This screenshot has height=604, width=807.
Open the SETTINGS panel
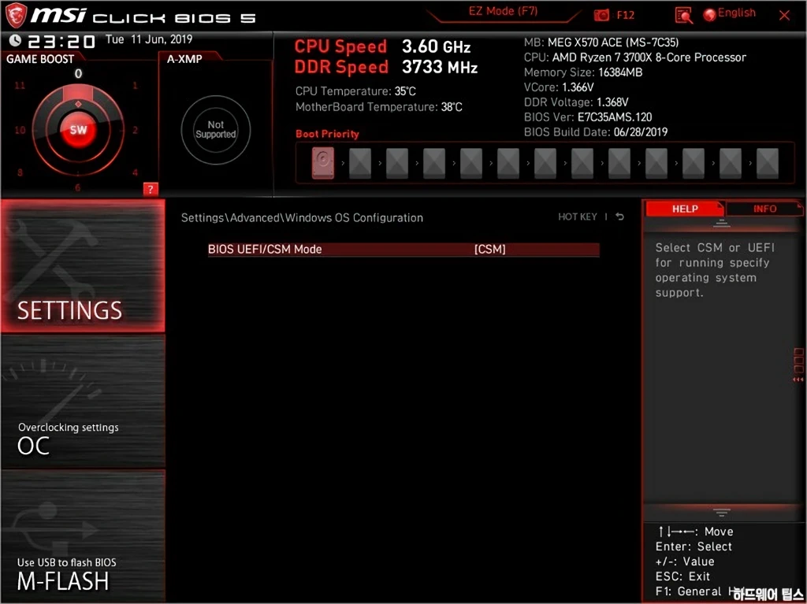[83, 266]
